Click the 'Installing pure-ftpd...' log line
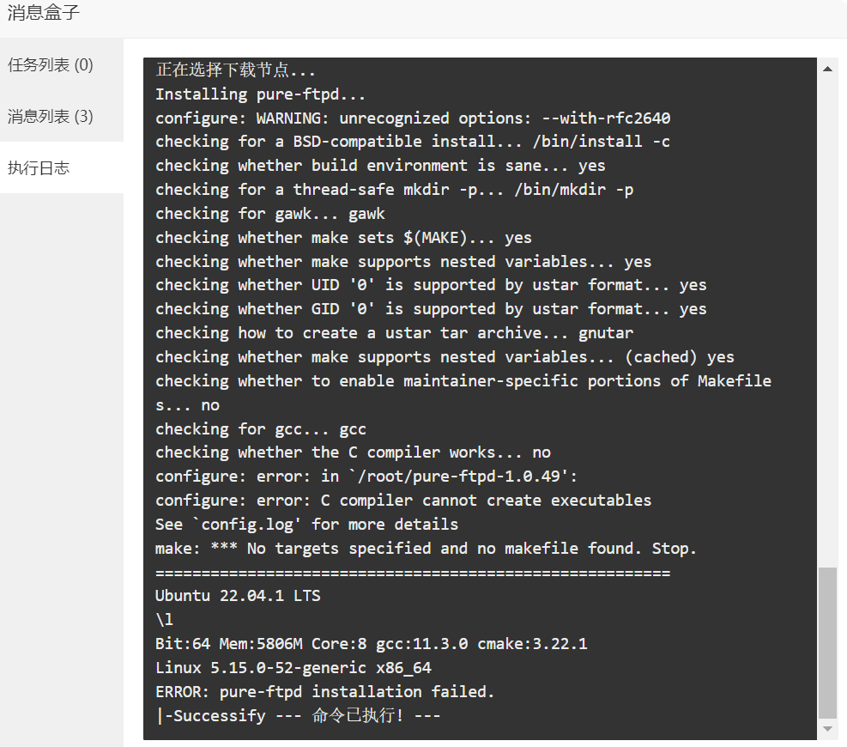This screenshot has width=847, height=747. tap(260, 94)
